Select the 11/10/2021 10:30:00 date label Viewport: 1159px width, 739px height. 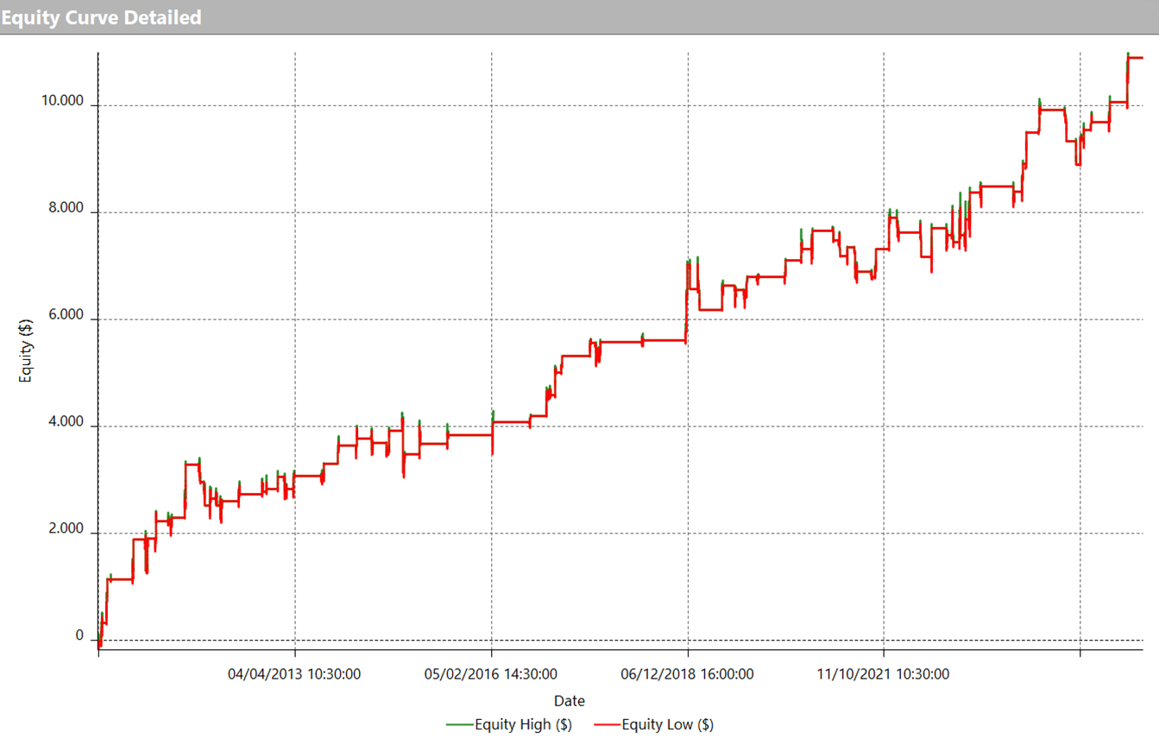pos(883,674)
